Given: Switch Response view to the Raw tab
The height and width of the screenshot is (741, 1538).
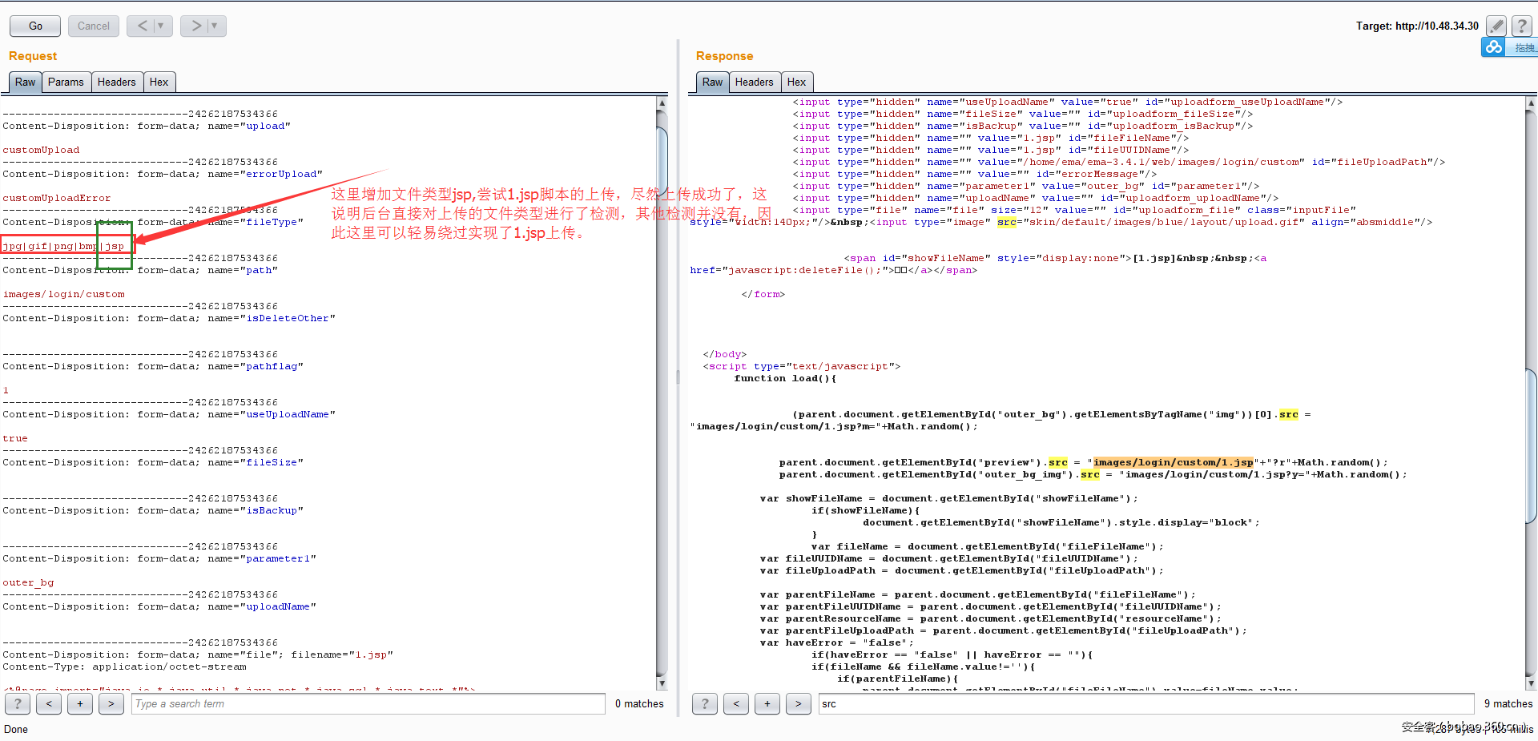Looking at the screenshot, I should pos(711,82).
